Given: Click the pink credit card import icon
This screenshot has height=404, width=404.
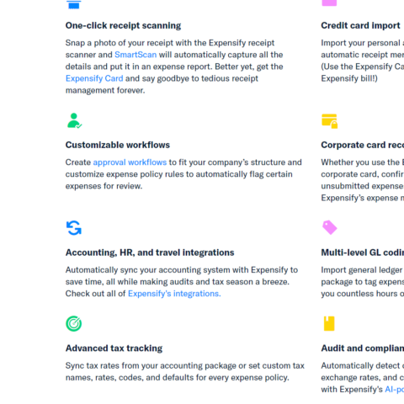Looking at the screenshot, I should [329, 3].
